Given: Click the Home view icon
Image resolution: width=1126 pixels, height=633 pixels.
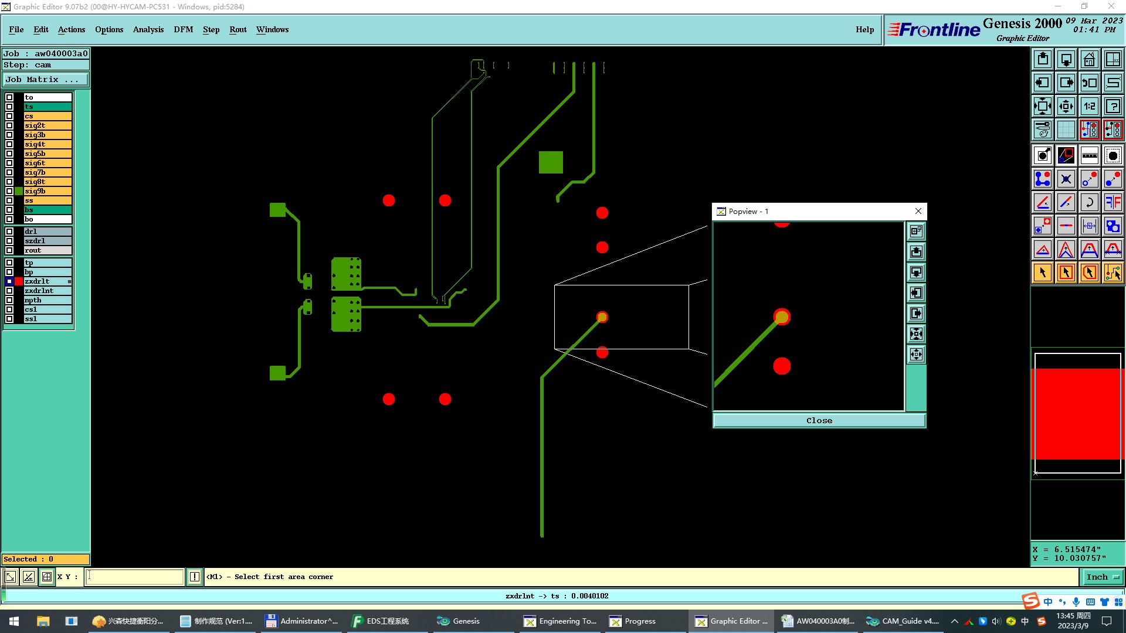Looking at the screenshot, I should click(x=1089, y=59).
